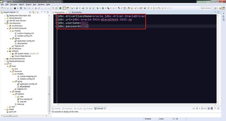
Task: Open the Project menu
Action: pos(29,4)
